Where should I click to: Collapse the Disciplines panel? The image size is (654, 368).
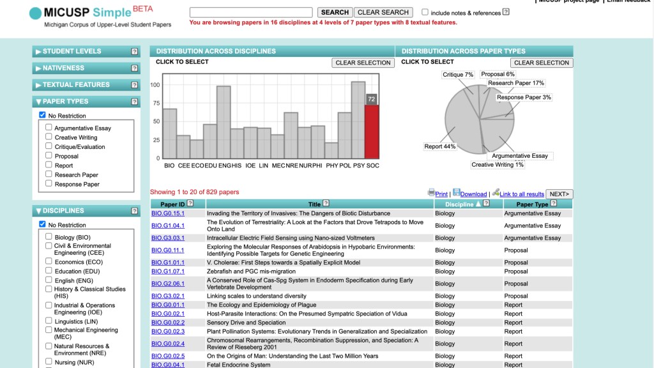(x=63, y=211)
